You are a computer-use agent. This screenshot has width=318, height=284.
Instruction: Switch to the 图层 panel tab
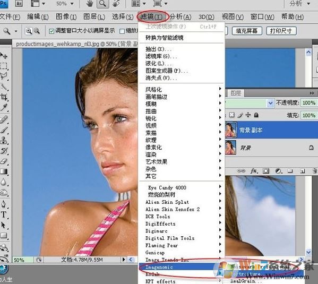pos(236,93)
